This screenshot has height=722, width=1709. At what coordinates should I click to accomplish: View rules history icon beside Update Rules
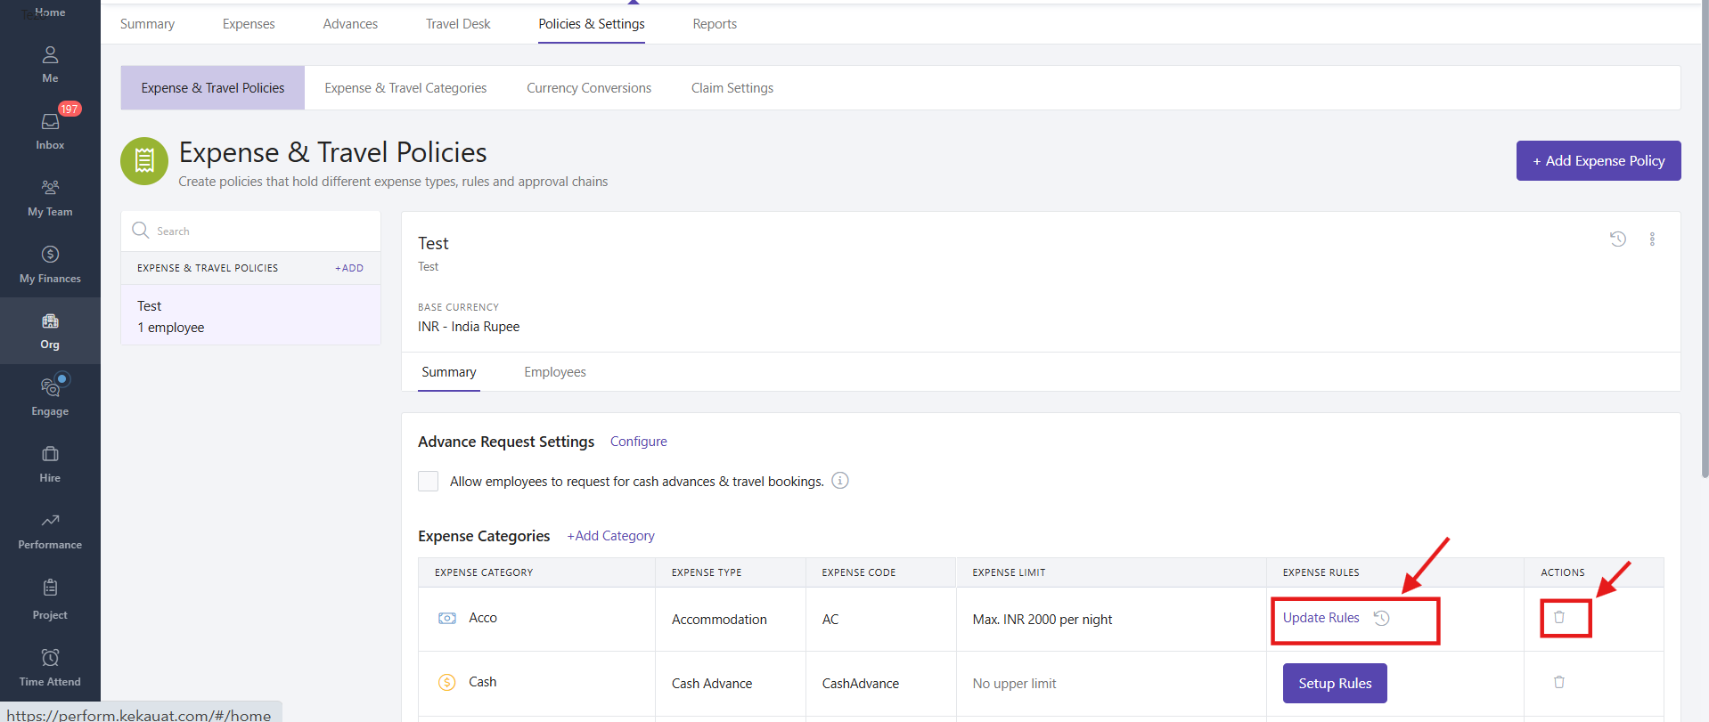(1381, 618)
